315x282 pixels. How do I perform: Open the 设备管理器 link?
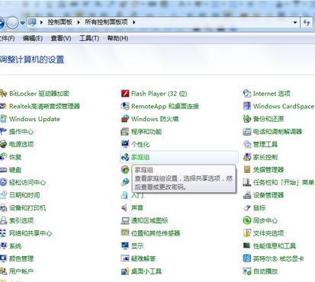pos(268,195)
